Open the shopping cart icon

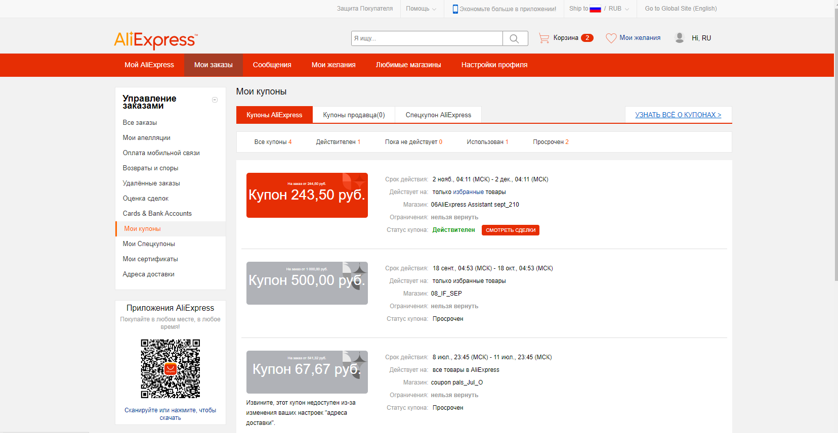(x=544, y=38)
